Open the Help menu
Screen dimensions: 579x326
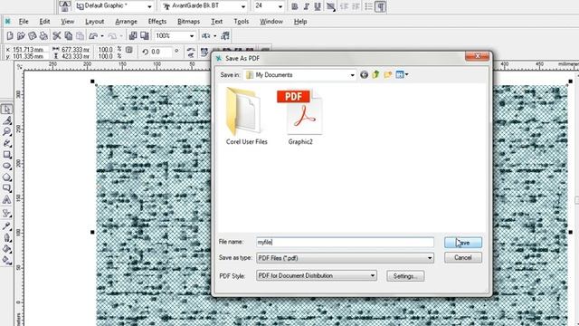[x=300, y=22]
